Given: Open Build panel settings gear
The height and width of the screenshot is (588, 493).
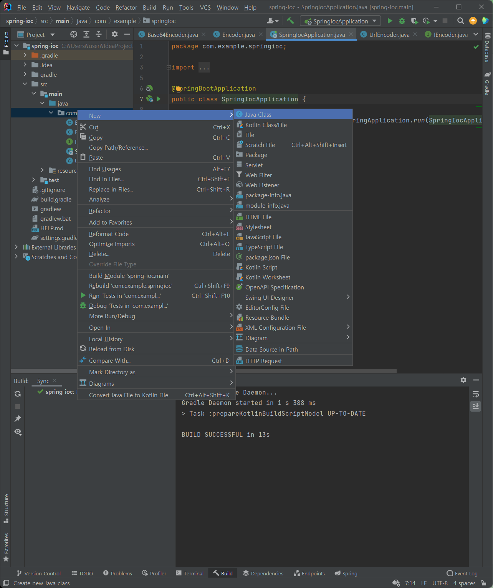Looking at the screenshot, I should 463,380.
